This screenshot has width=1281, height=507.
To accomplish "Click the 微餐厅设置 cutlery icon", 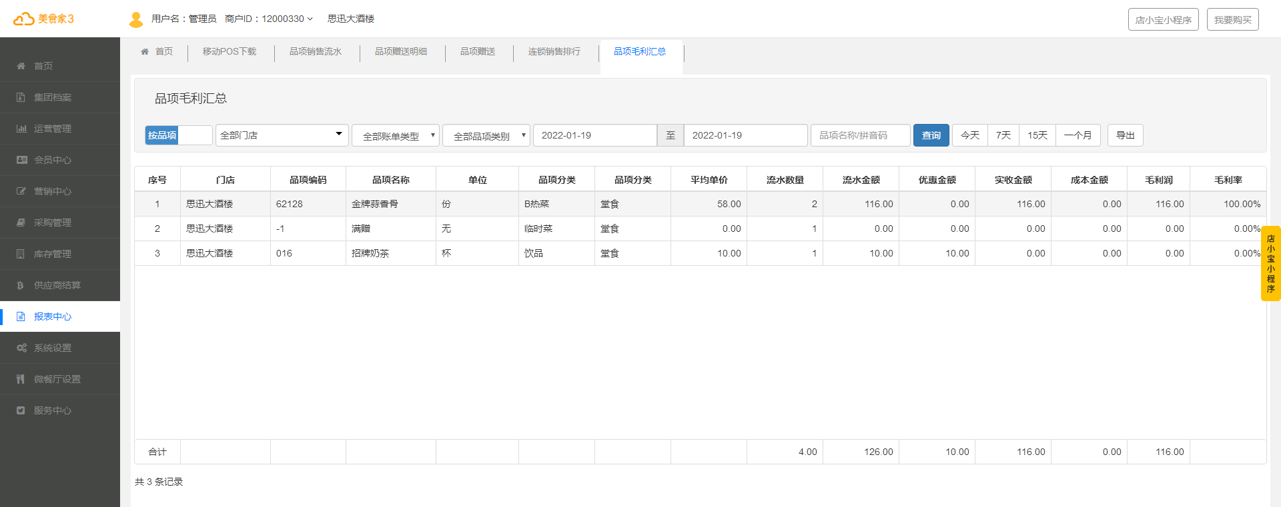I will coord(21,379).
